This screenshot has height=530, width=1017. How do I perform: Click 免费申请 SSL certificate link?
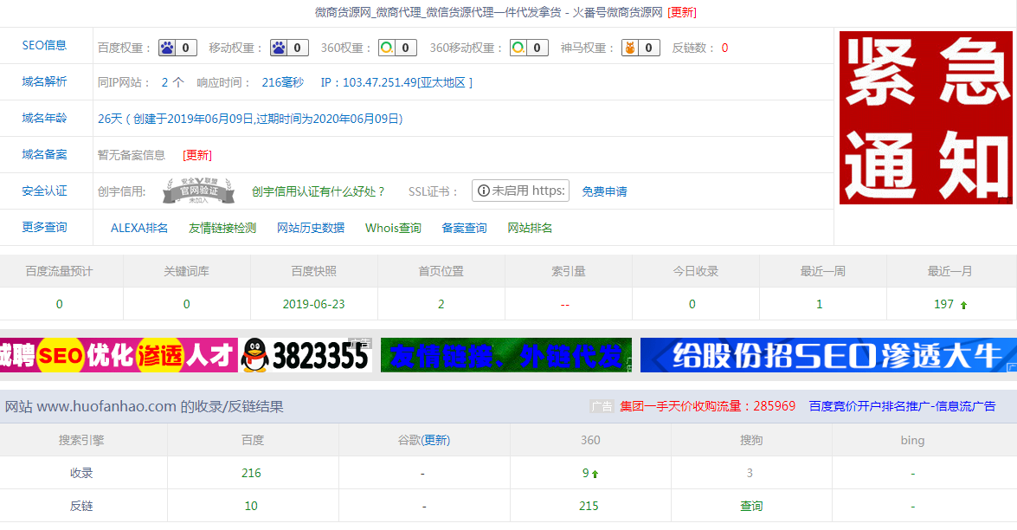click(x=604, y=191)
